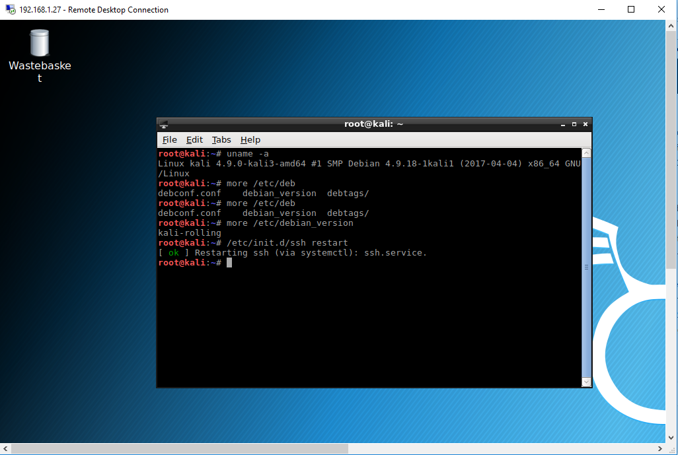Open the terminal Help menu
The image size is (678, 455).
click(250, 139)
